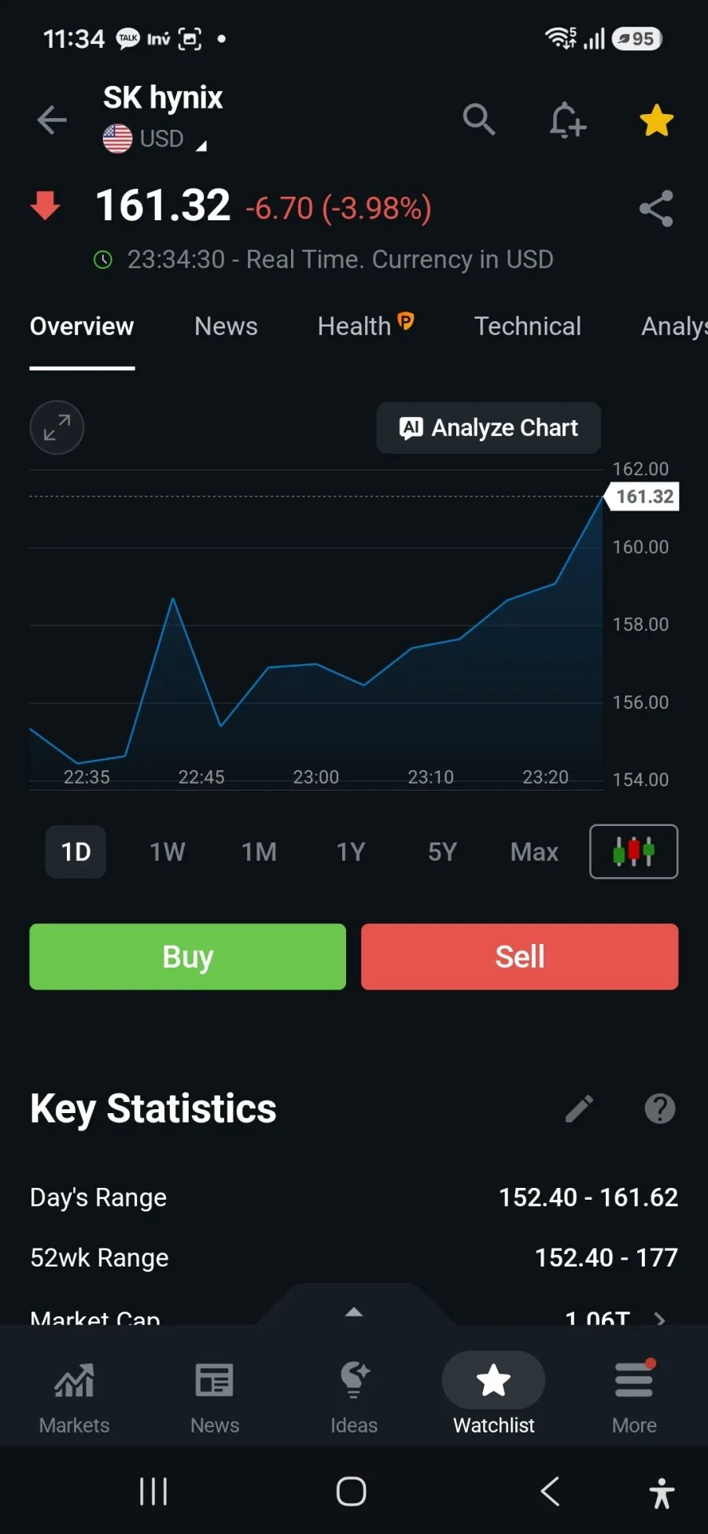Select the 1W chart timeframe
This screenshot has width=708, height=1534.
coord(168,852)
